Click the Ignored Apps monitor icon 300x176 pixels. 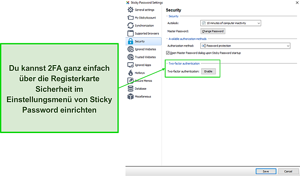tap(131, 65)
